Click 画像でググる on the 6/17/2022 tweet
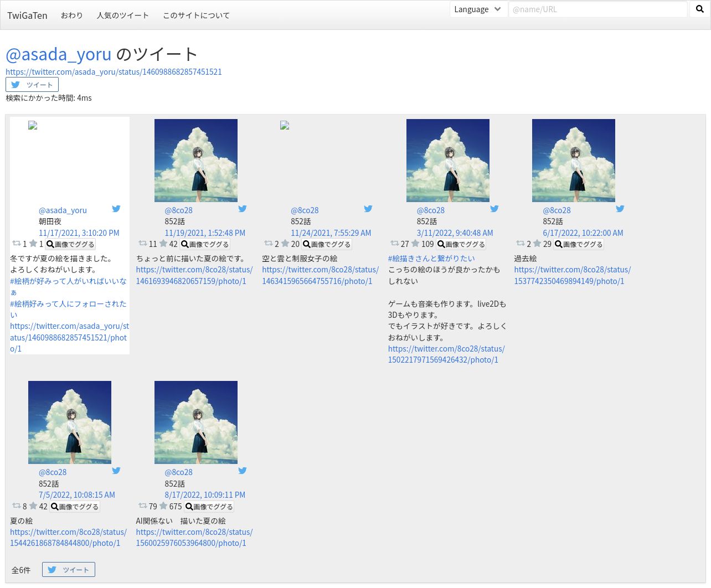Screen dimensions: 711x588 tap(579, 244)
